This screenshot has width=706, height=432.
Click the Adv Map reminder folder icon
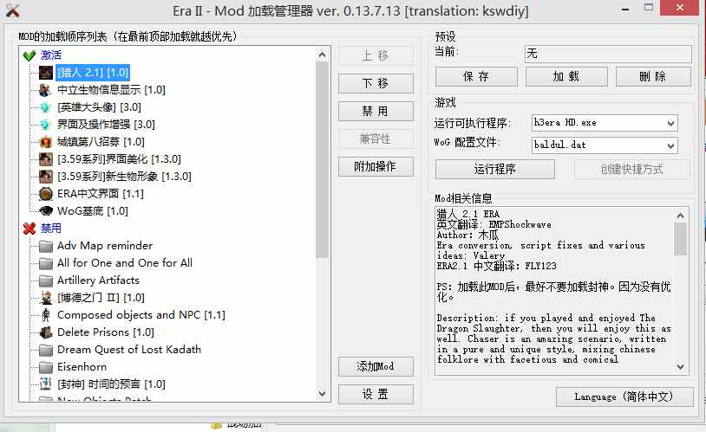[x=45, y=246]
